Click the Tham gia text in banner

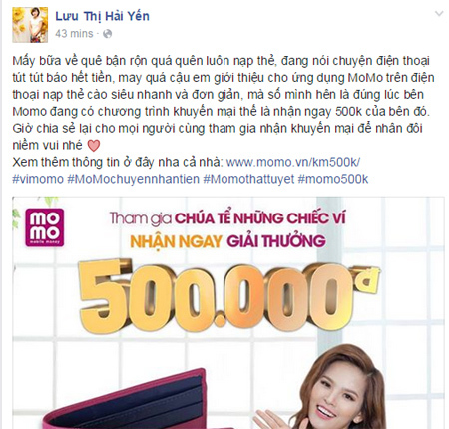point(141,218)
